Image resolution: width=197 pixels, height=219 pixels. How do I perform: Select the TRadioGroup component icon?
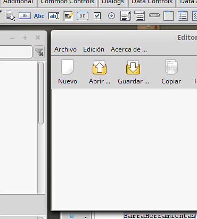(x=183, y=16)
